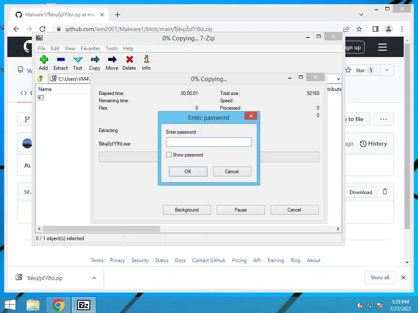Open the Edit menu

click(55, 48)
